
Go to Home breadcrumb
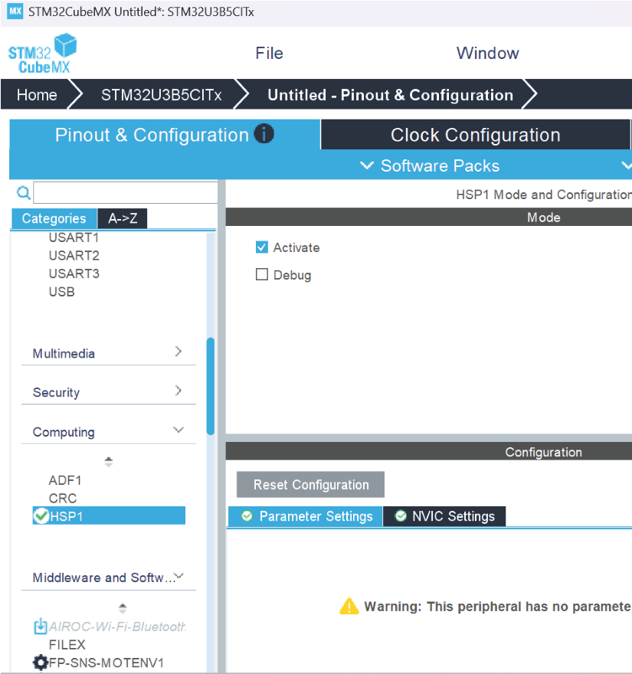click(37, 94)
